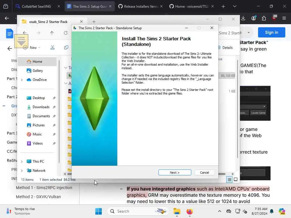
Task: Open the Details pane in Explorer
Action: pyautogui.click(x=225, y=48)
